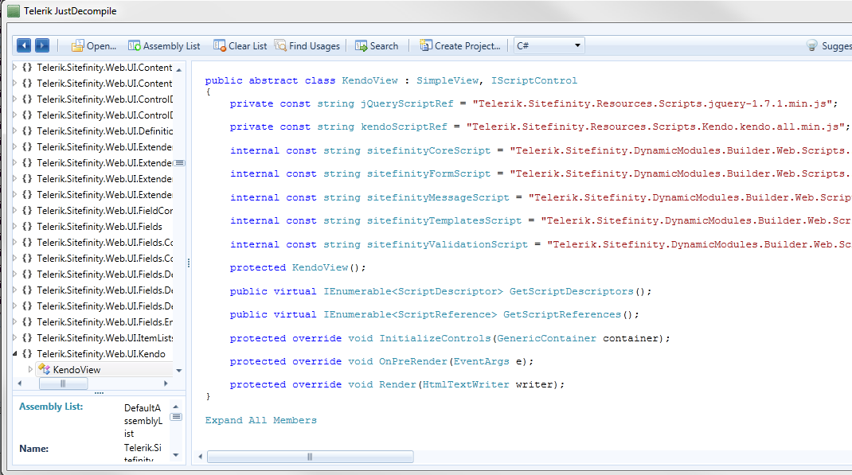Click the namespace icon beside Telerik.Sitefinity.Web.UI.Definitic
Screen dimensions: 852x475
click(27, 130)
